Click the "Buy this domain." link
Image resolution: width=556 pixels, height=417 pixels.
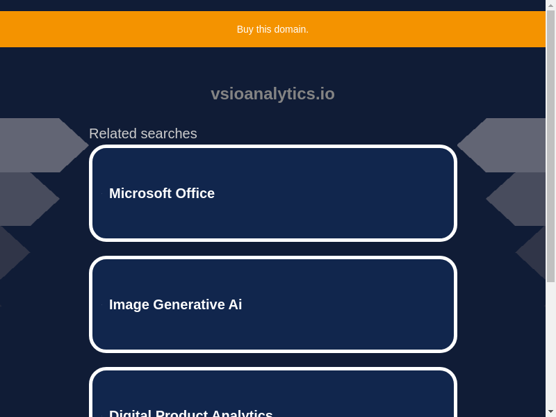272,29
